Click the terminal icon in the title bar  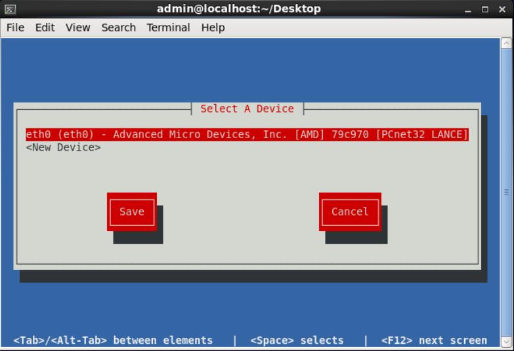click(x=10, y=9)
